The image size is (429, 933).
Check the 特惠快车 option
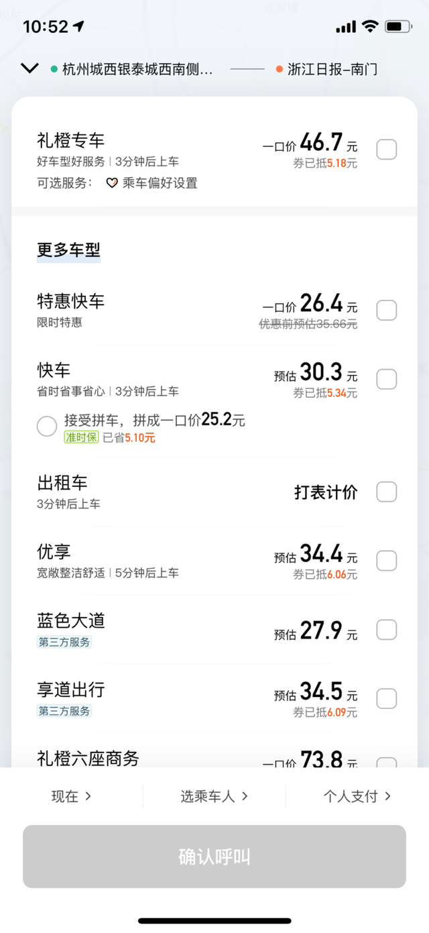pos(387,310)
